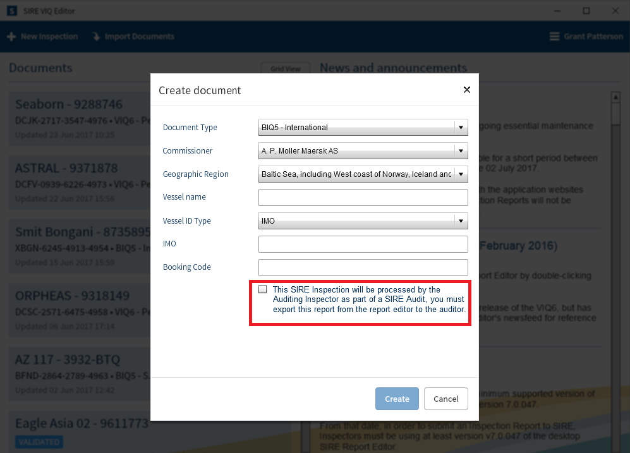Click the Booking Code label

(x=186, y=267)
